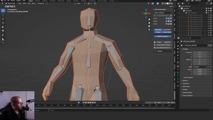Open rotation Mode XYZ Euler dropdown
213x120 pixels.
(200, 67)
